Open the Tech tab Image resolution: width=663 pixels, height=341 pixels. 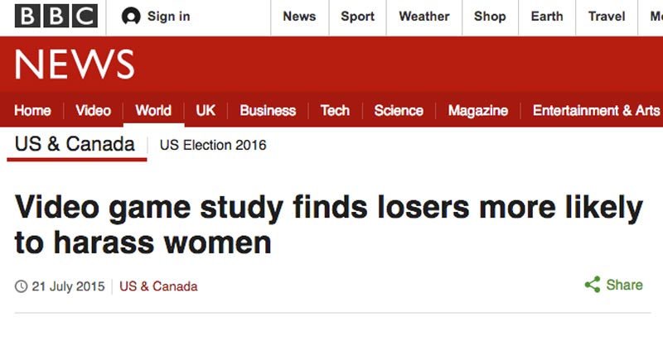tap(335, 111)
